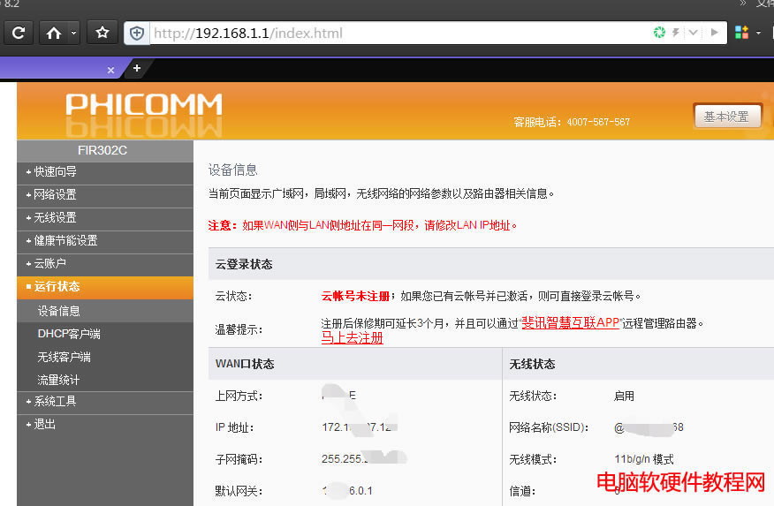The image size is (774, 506).
Task: Click the colorful extensions grid icon
Action: pyautogui.click(x=742, y=34)
